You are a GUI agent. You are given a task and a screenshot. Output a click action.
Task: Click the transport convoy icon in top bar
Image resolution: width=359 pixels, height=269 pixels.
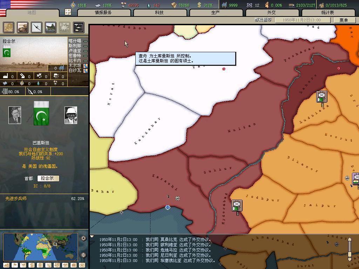tap(291, 5)
